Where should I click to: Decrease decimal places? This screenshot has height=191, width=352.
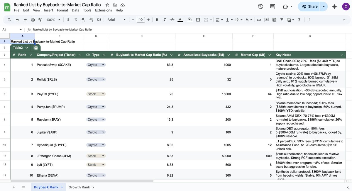tap(83, 20)
